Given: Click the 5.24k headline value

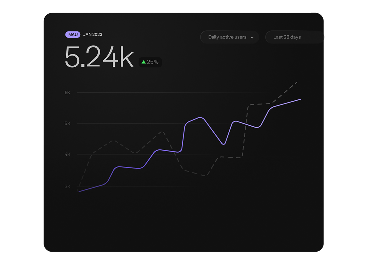Looking at the screenshot, I should click(x=99, y=57).
